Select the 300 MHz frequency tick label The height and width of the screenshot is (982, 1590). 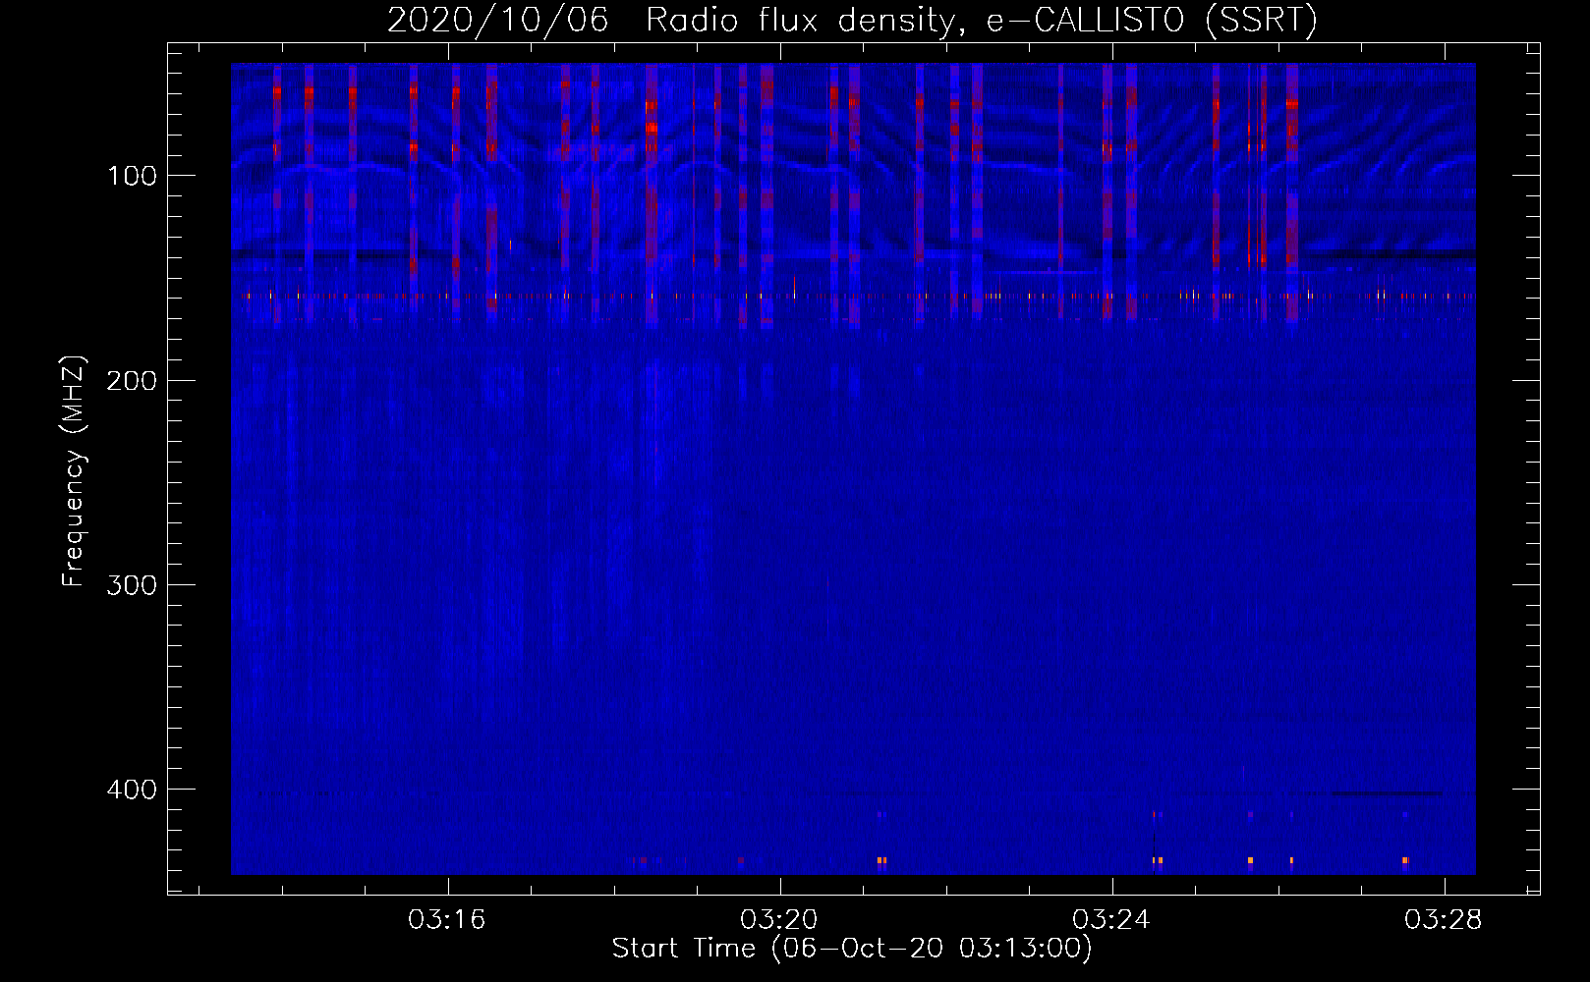pos(132,584)
